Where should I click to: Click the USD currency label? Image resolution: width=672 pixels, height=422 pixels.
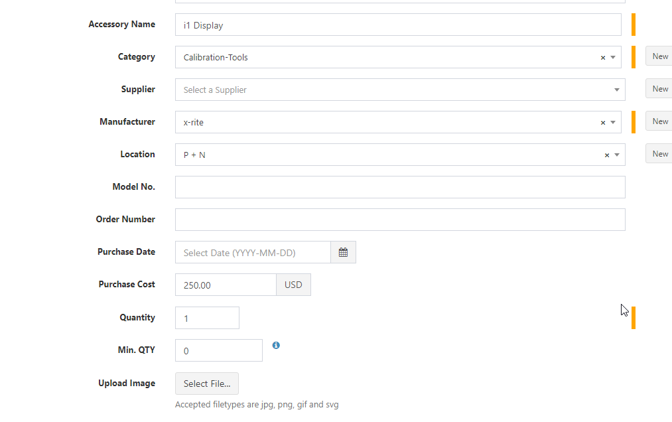293,284
